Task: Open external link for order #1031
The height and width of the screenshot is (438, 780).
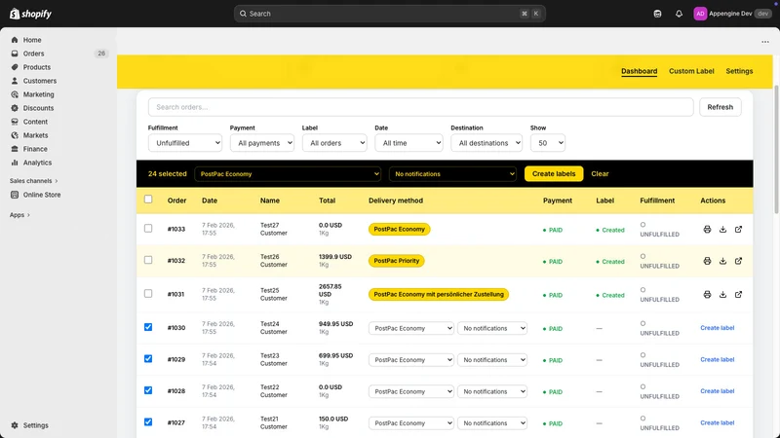Action: tap(738, 295)
